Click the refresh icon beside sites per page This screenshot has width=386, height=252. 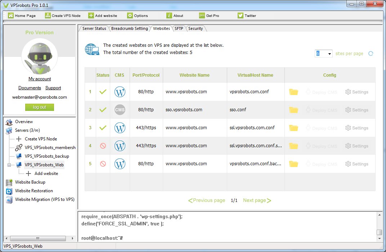[x=371, y=53]
